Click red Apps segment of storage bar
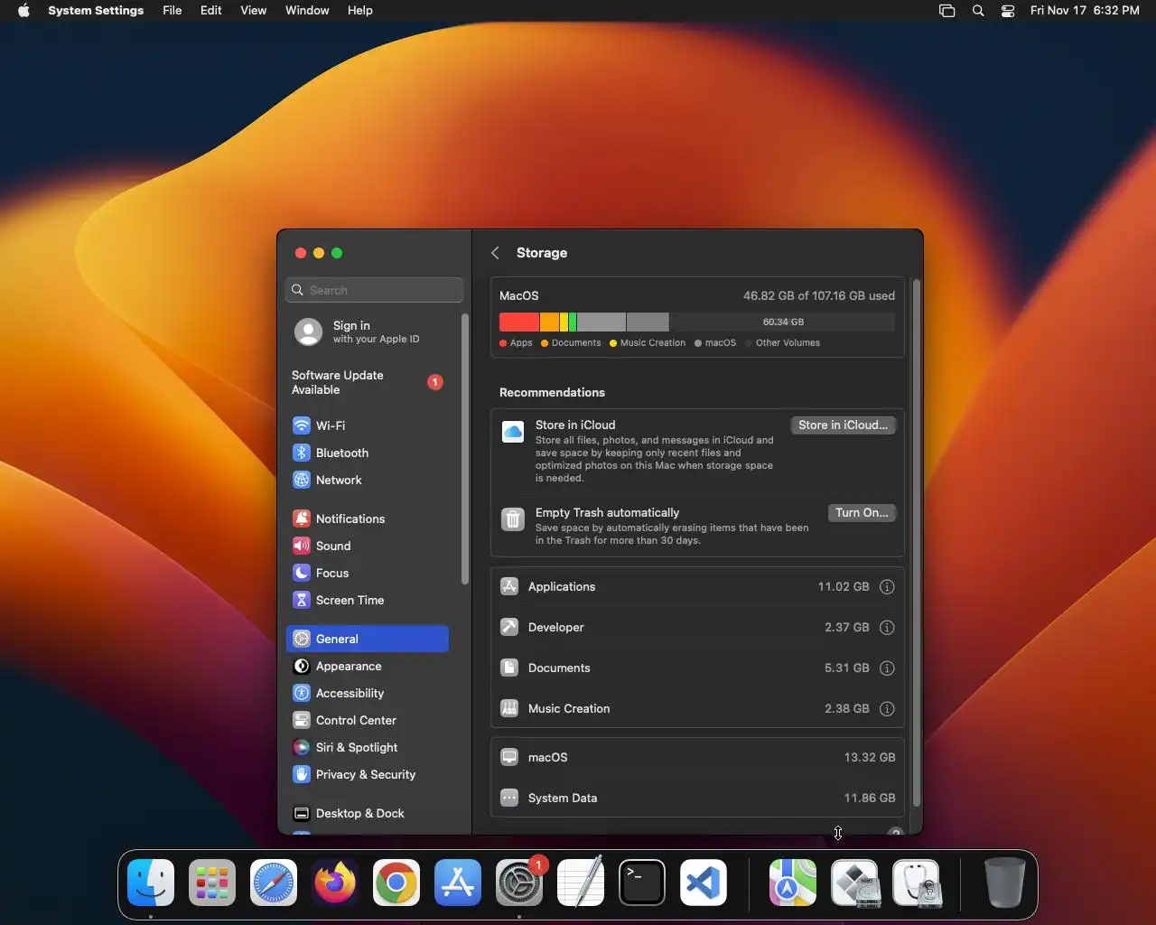Image resolution: width=1156 pixels, height=925 pixels. (519, 322)
